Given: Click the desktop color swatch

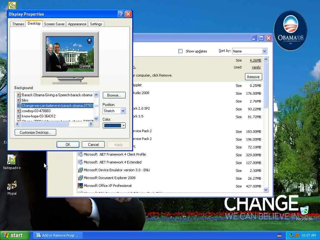Looking at the screenshot, I should [112, 126].
